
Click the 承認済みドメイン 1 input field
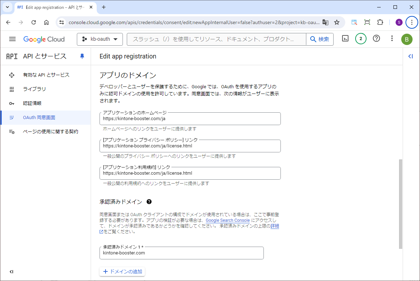pos(181,253)
